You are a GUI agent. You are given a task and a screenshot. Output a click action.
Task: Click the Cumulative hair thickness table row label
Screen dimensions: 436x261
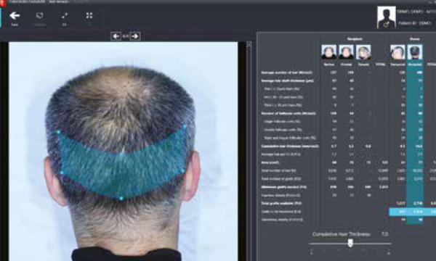290,146
